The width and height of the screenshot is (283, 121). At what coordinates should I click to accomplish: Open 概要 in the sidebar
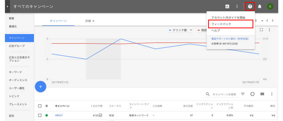pos(12,18)
